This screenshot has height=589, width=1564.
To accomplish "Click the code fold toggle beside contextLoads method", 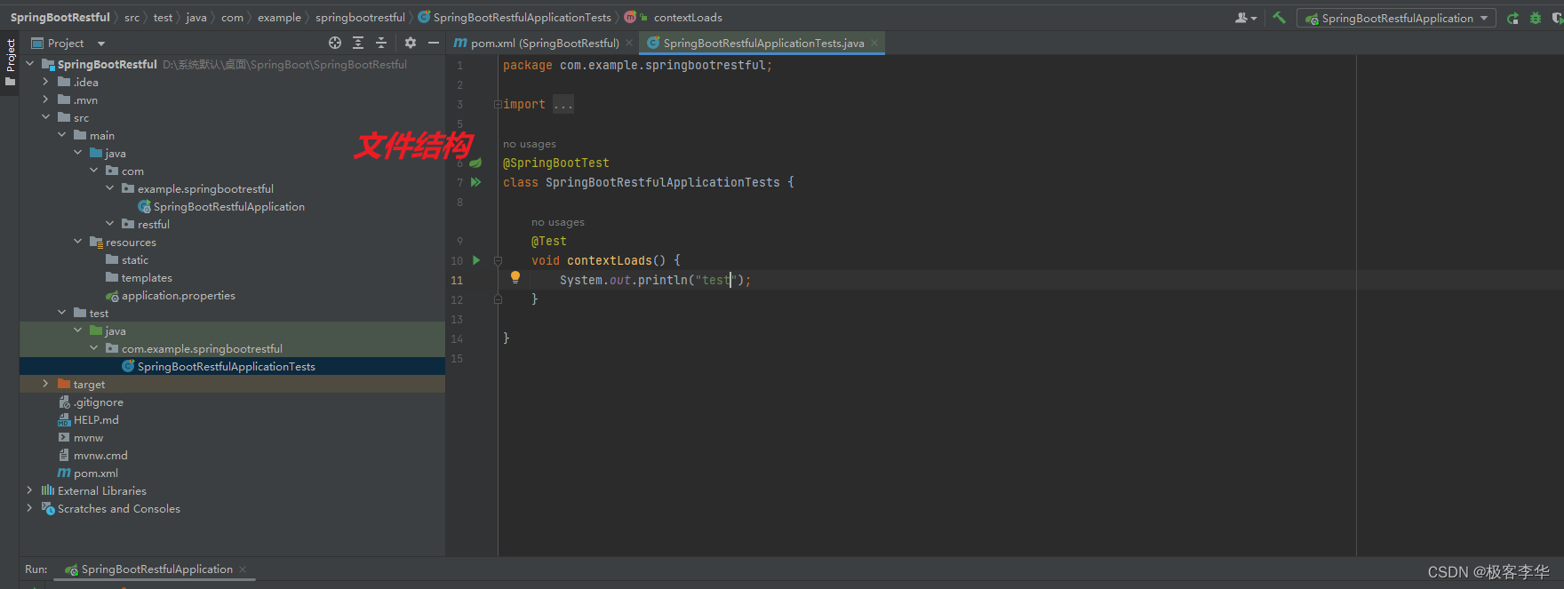I will (498, 260).
